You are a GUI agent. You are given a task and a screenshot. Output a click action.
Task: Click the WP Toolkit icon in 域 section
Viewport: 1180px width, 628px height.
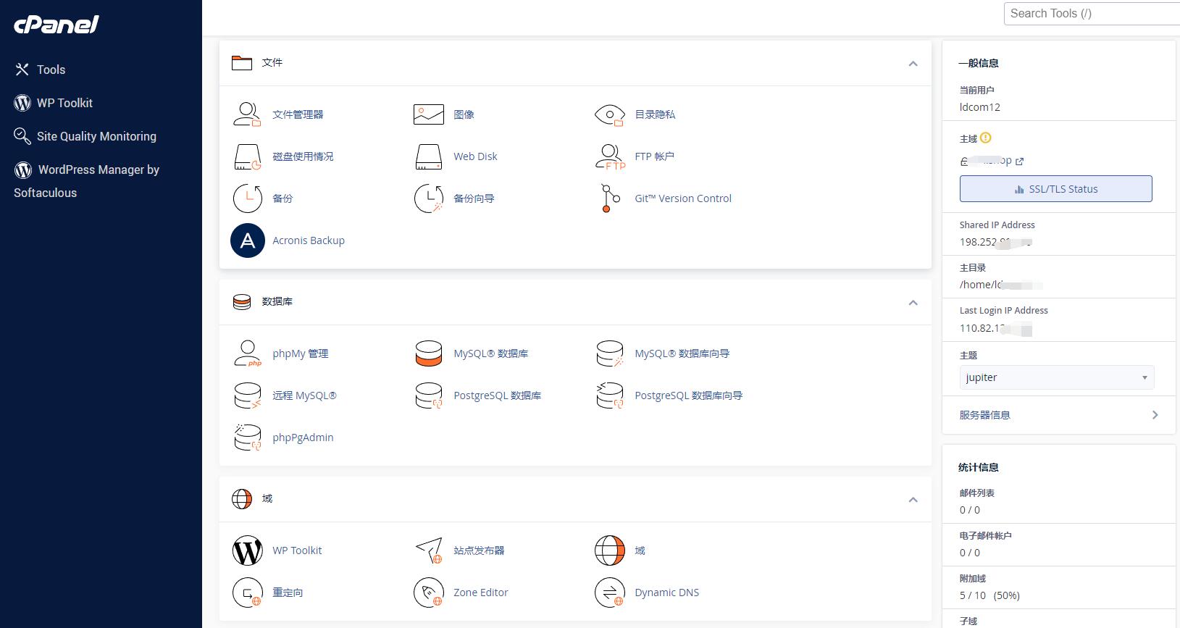pos(247,550)
